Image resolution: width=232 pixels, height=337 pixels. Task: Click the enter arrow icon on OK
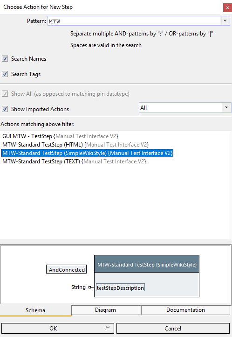click(108, 328)
